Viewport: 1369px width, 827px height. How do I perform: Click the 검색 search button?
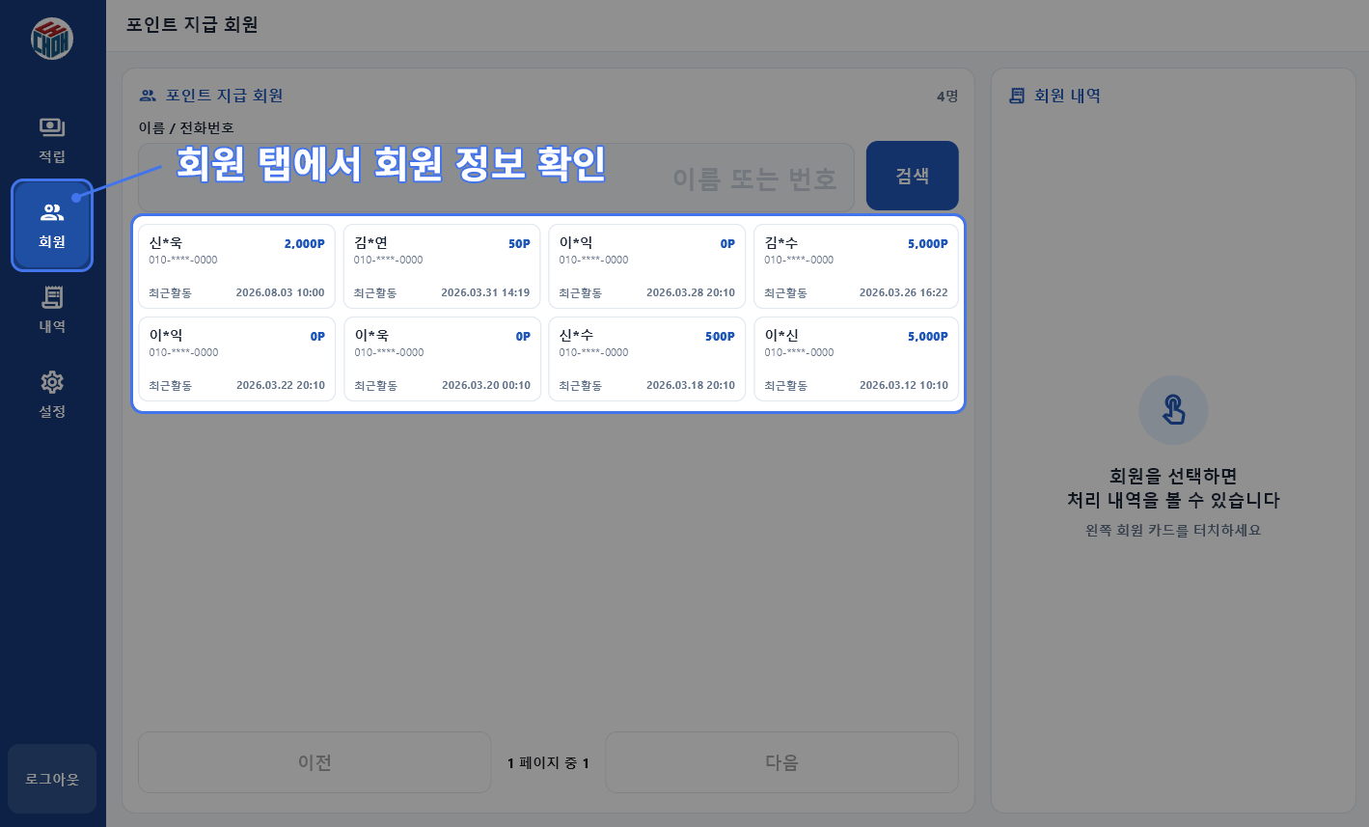tap(913, 176)
